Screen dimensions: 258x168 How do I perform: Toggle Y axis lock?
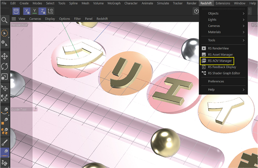[35, 11]
